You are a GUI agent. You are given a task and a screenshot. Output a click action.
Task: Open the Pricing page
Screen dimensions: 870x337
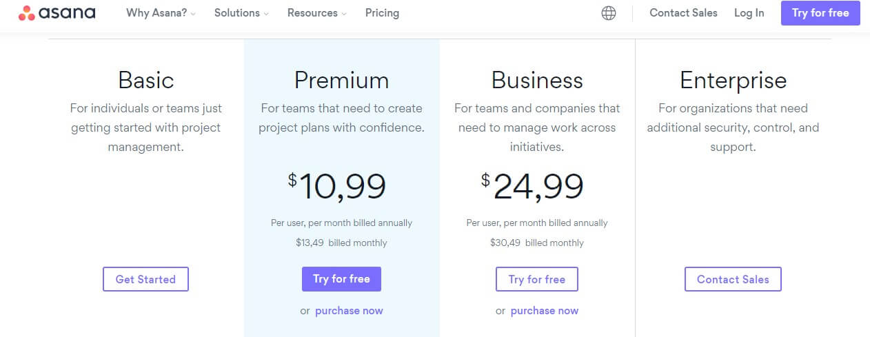tap(382, 13)
